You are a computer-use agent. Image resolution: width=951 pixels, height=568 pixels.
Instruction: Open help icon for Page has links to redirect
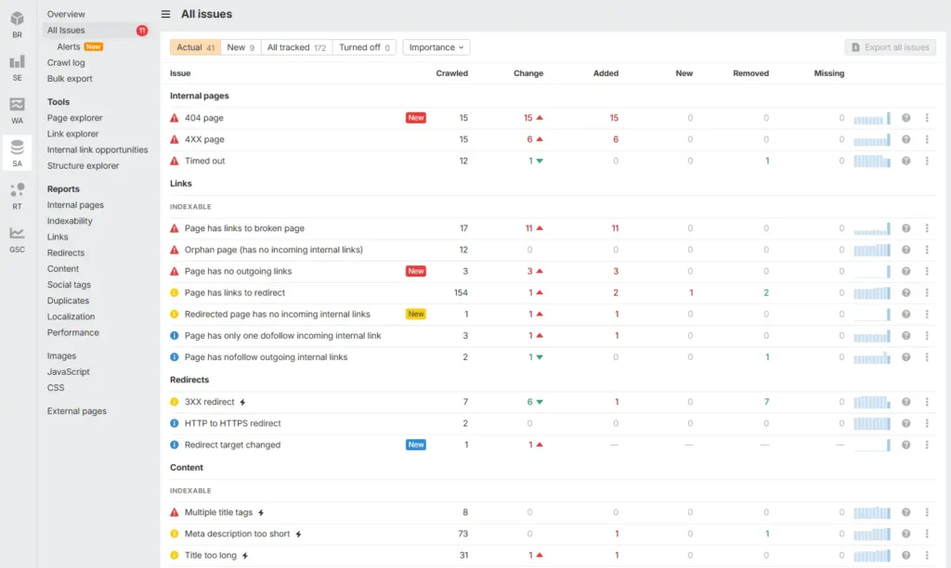tap(905, 292)
